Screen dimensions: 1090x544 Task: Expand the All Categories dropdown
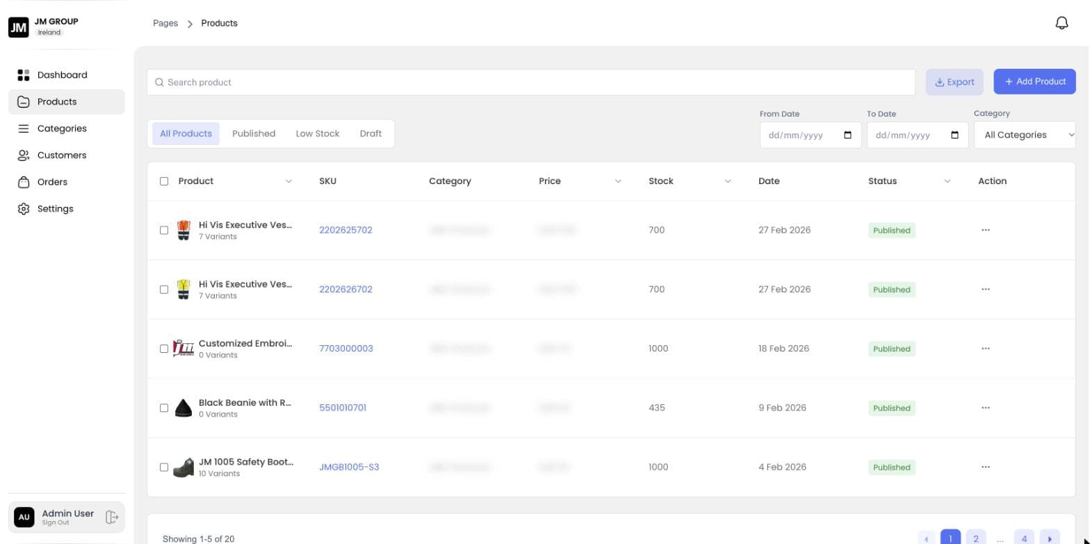(1025, 135)
